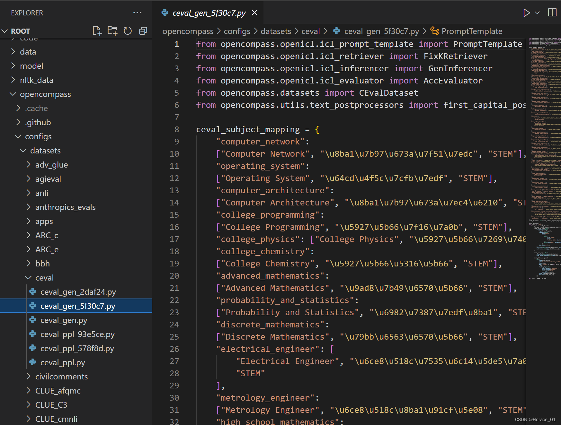Expand the anthropics_evals folder

(65, 207)
